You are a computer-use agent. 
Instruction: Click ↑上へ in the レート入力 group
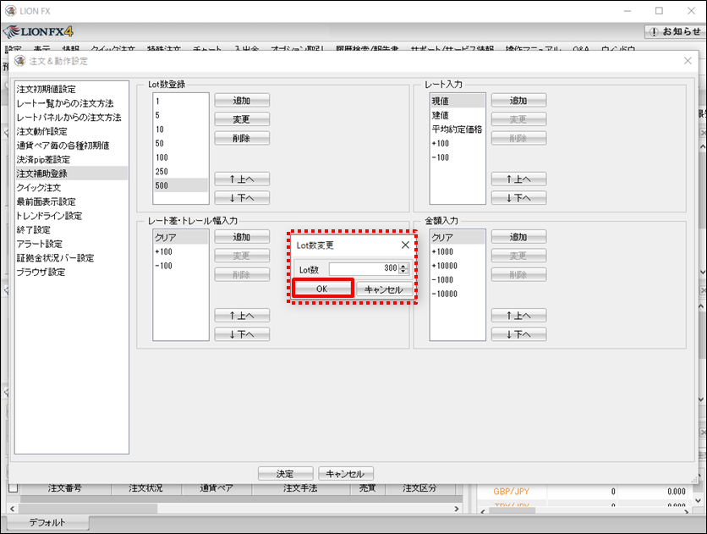point(519,179)
